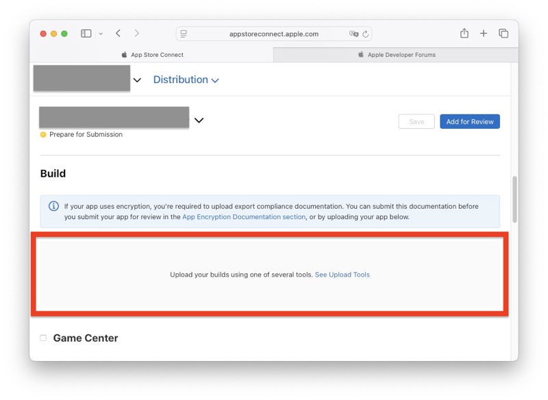Add a new tab with plus icon
Screen dimensions: 548x400
484,34
